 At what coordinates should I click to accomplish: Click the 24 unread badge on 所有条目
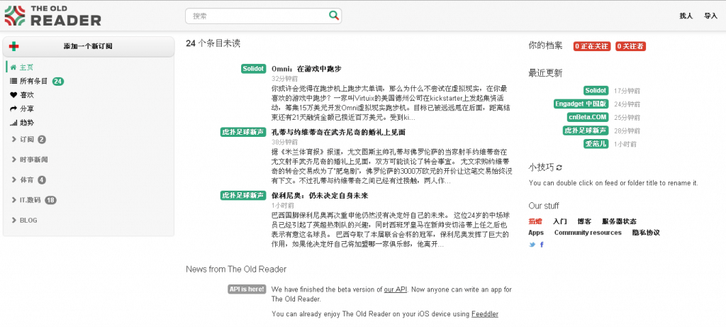[58, 82]
